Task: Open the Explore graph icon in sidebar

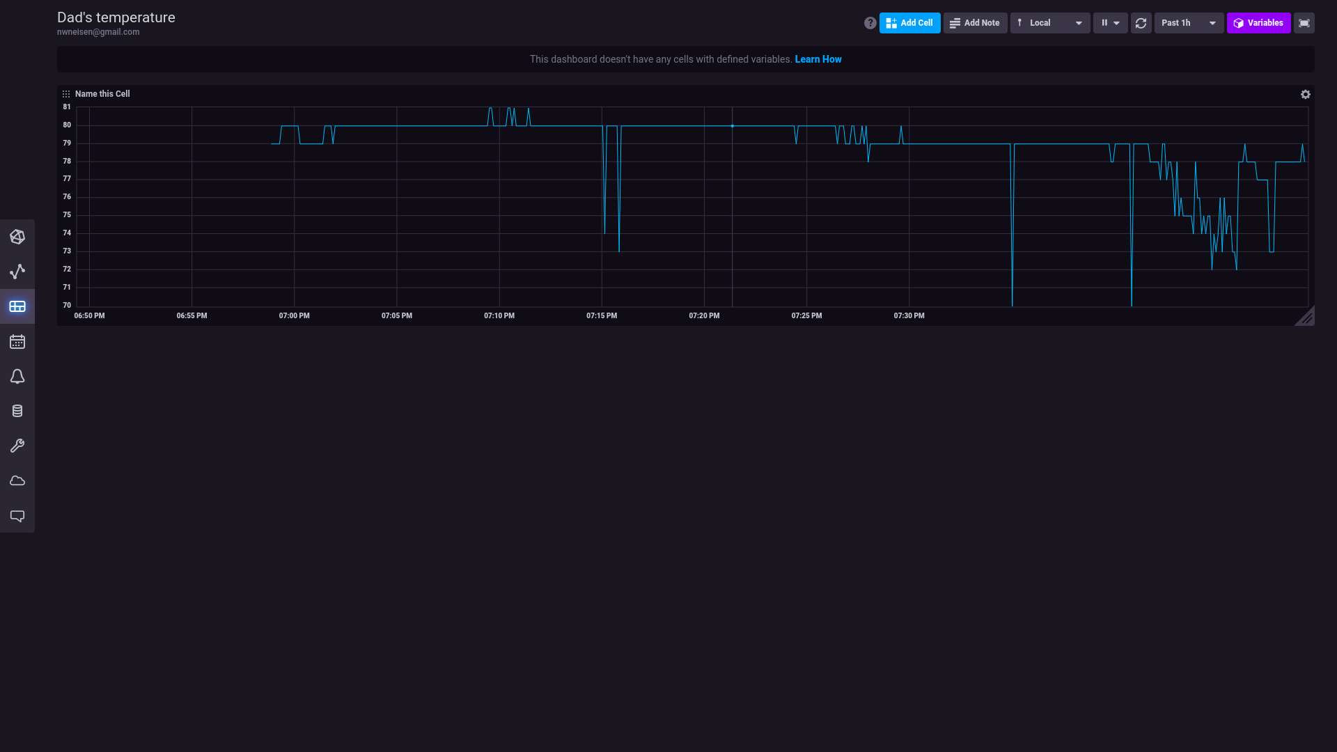Action: [17, 272]
